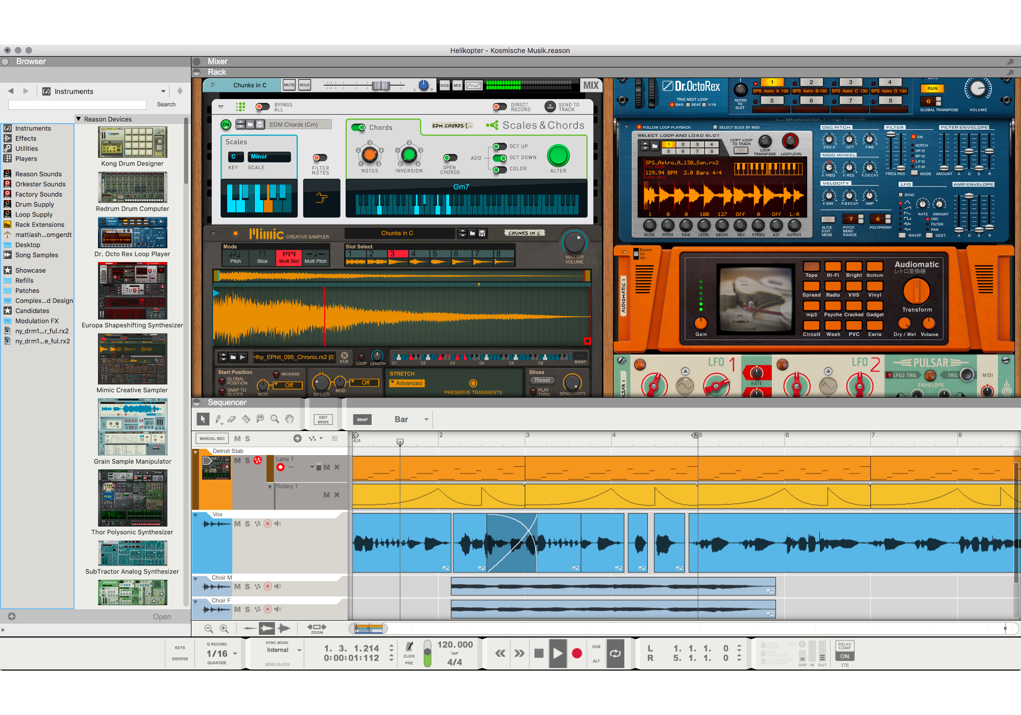This screenshot has width=1021, height=715.
Task: Open Factory Sounds in browser sidebar
Action: click(x=38, y=194)
